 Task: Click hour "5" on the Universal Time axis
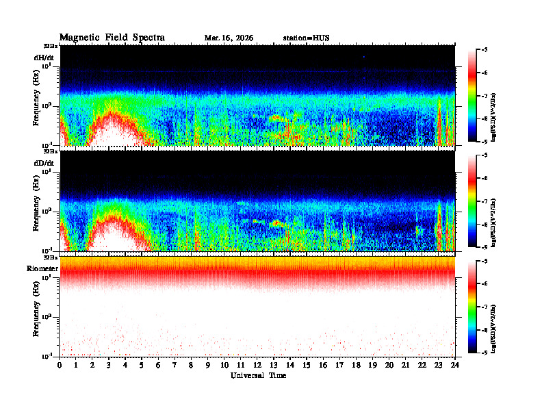click(x=142, y=365)
